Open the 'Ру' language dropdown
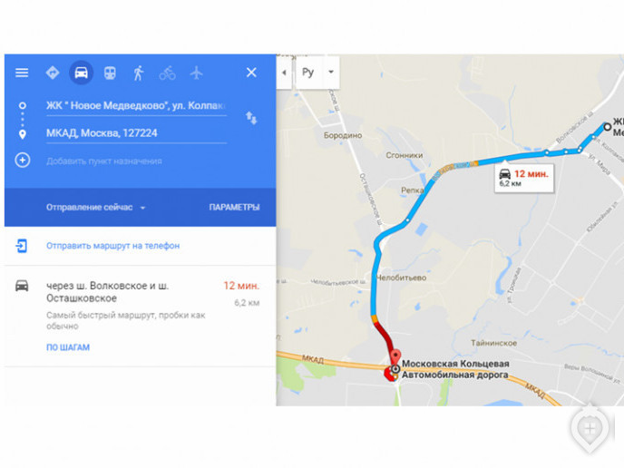The image size is (624, 468). tap(317, 73)
